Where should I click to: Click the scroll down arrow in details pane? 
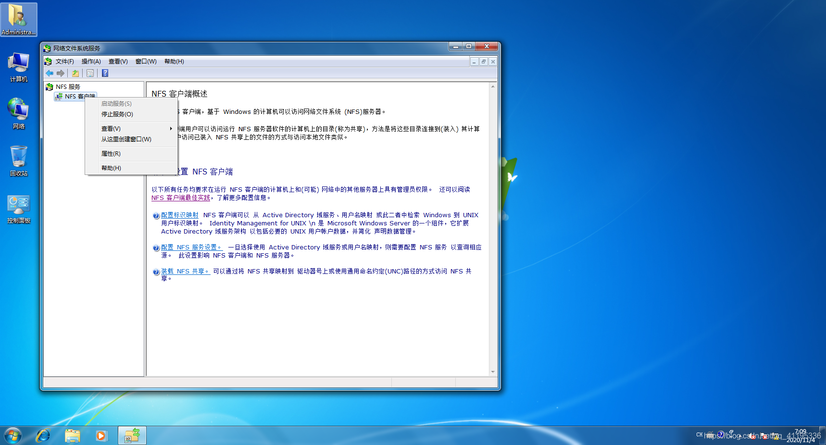[x=493, y=372]
